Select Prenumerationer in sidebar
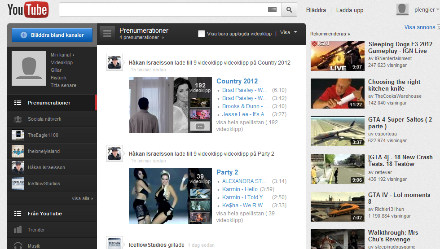The width and height of the screenshot is (440, 249). (52, 103)
